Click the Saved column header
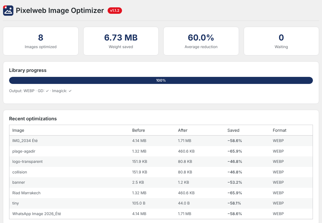This screenshot has height=223, width=322. pyautogui.click(x=233, y=130)
